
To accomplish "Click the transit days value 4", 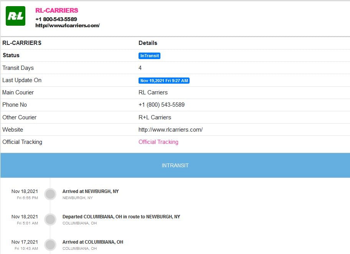I will click(140, 68).
